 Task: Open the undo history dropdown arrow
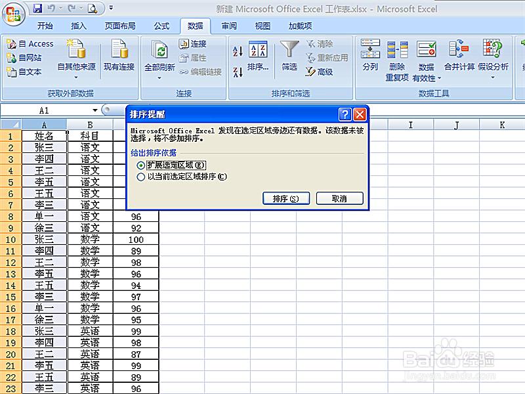tap(60, 8)
